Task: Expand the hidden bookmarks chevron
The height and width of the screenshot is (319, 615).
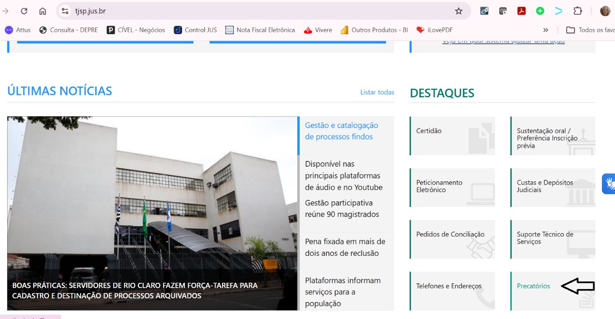Action: point(546,30)
